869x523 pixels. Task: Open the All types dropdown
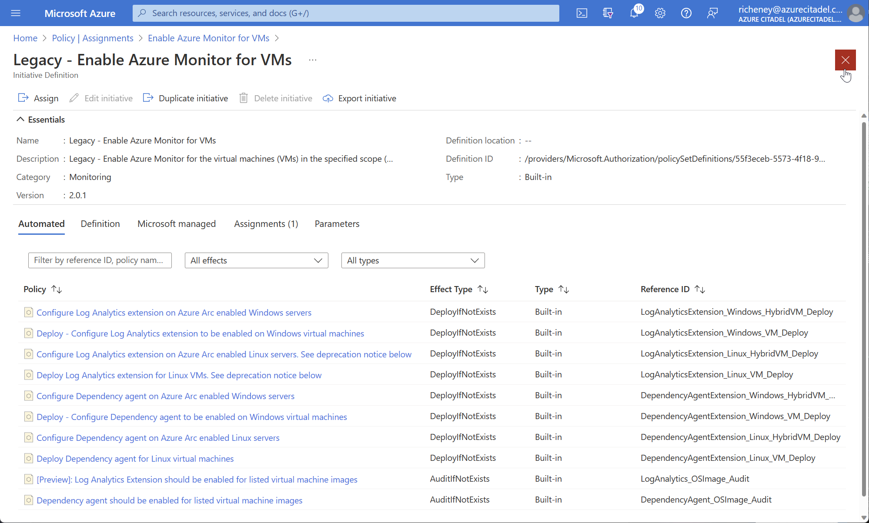click(413, 260)
